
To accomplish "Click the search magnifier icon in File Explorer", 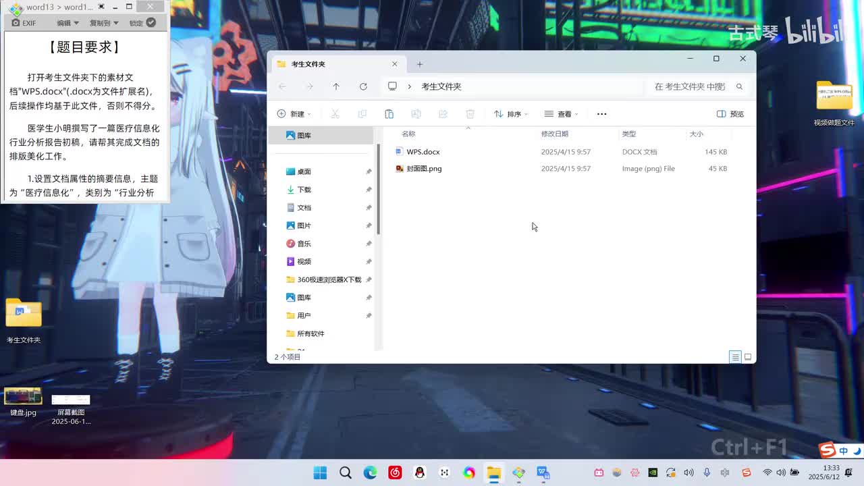I will point(739,86).
